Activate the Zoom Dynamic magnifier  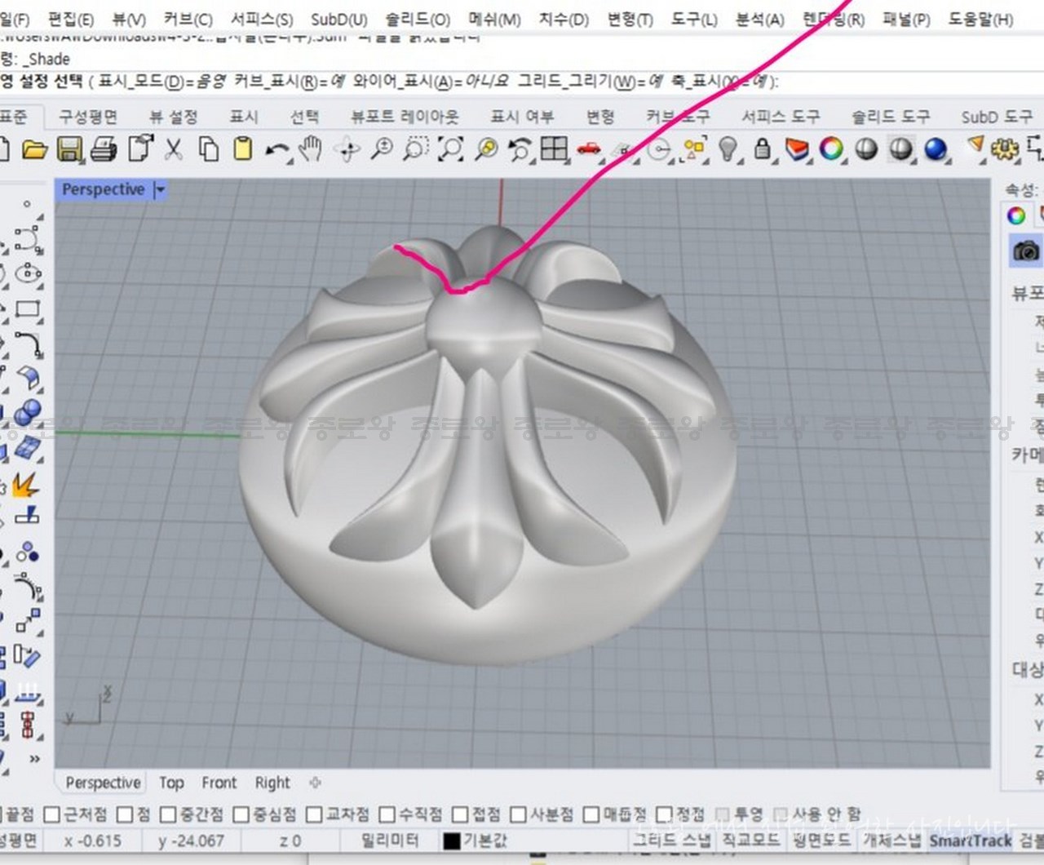pos(382,149)
